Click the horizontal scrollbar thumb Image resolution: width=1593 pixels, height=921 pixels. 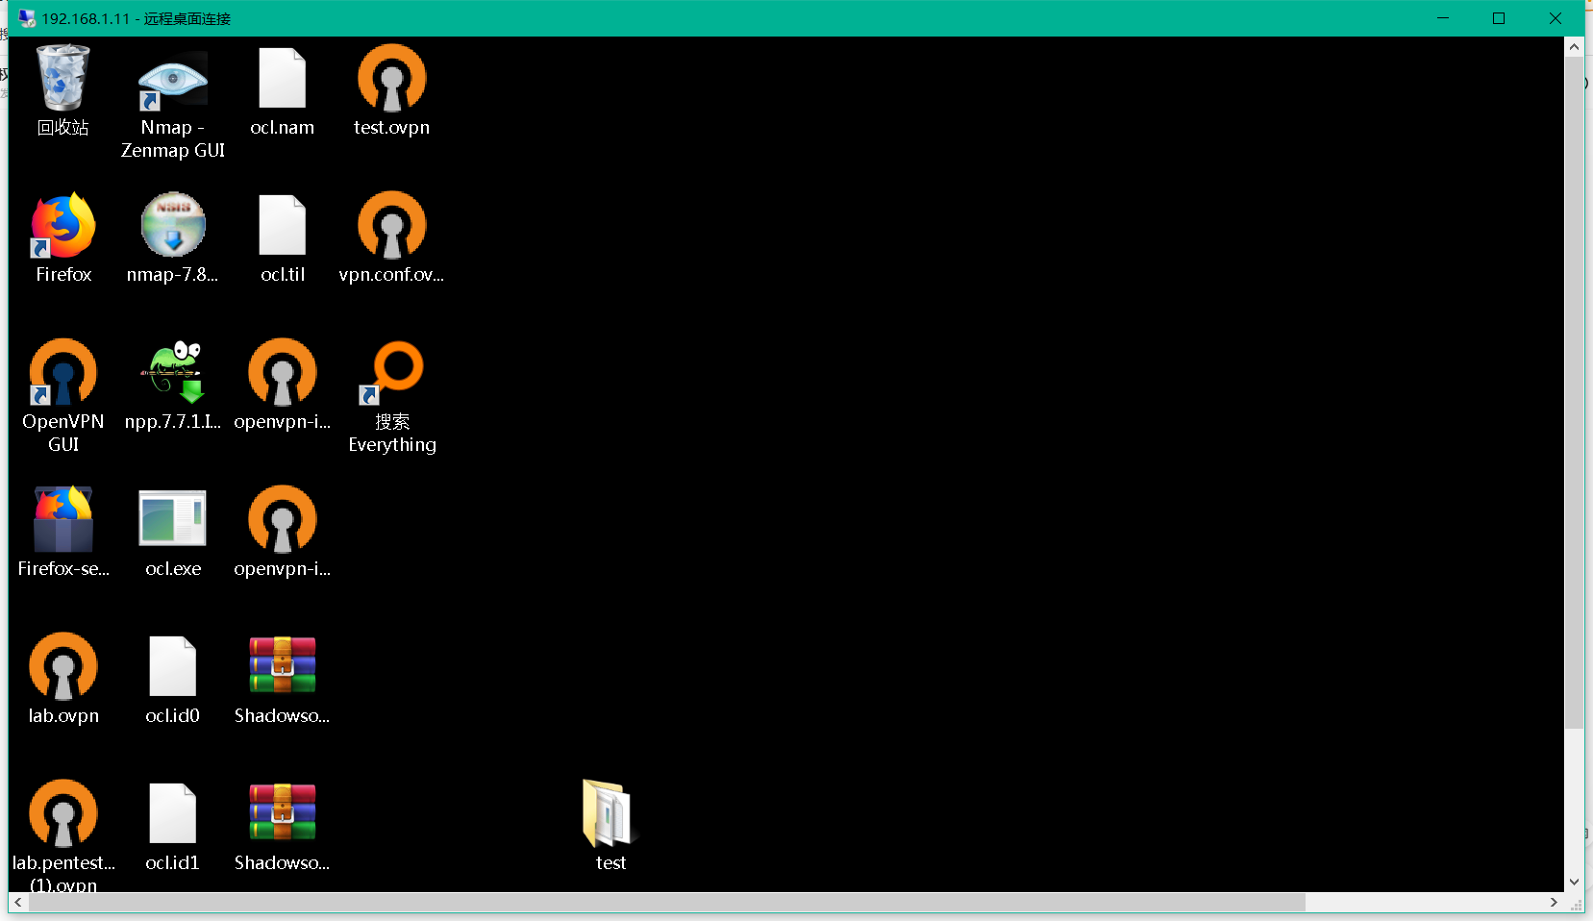pyautogui.click(x=667, y=903)
